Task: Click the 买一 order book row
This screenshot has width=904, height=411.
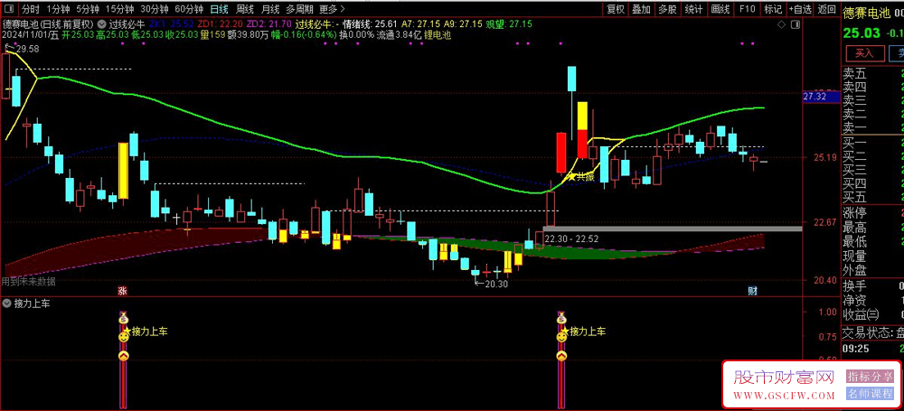Action: [x=872, y=143]
